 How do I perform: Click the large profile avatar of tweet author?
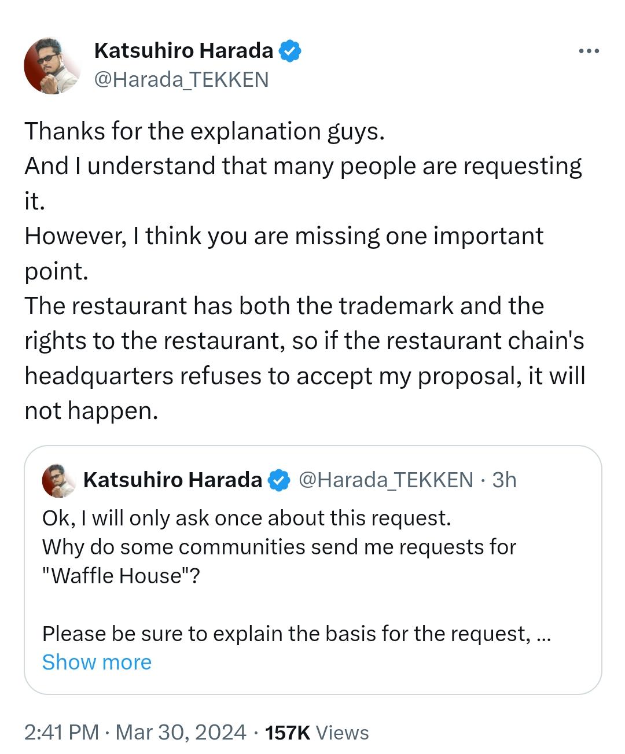click(52, 65)
